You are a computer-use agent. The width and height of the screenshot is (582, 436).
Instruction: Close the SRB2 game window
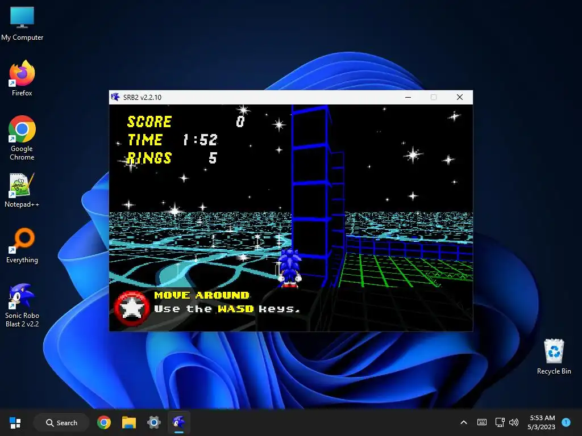pos(459,97)
